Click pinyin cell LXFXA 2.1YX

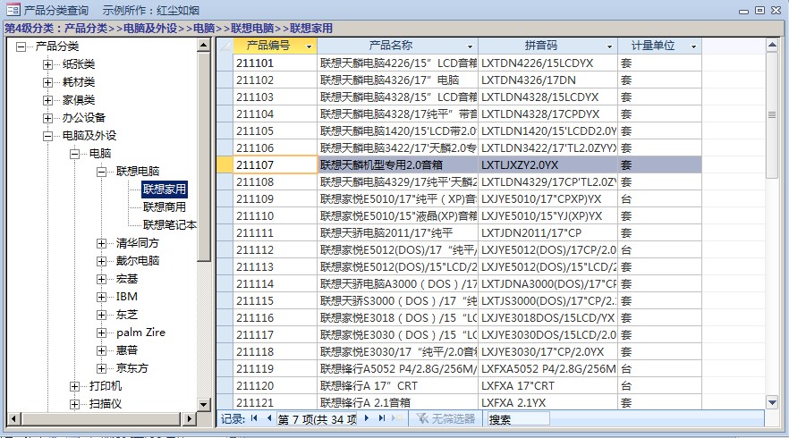click(x=548, y=403)
